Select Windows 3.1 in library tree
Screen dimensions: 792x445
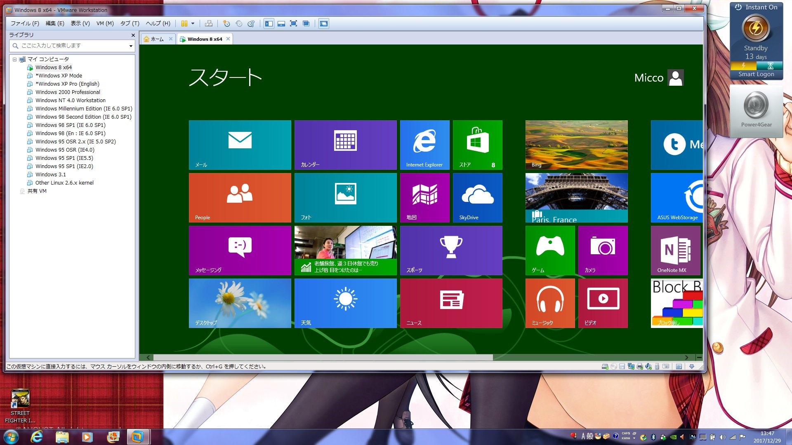[x=50, y=175]
